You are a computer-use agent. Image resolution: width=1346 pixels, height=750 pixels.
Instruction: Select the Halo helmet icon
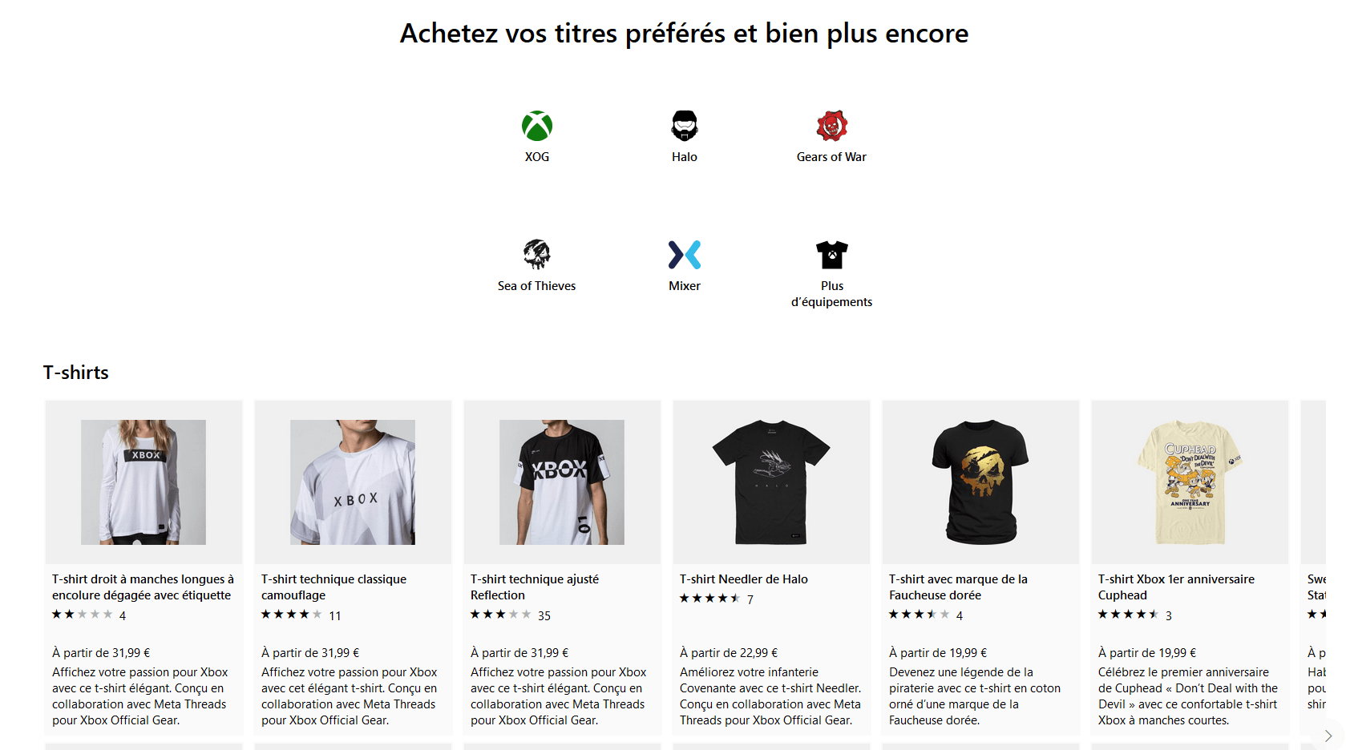point(685,126)
